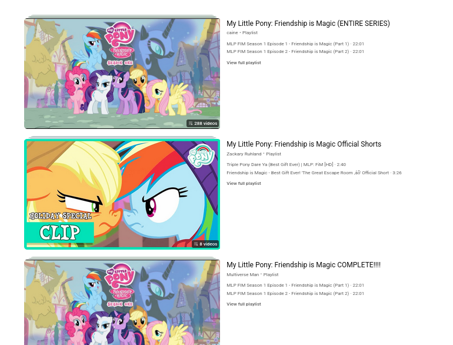Click the playlist icon on 288 videos badge

click(x=191, y=124)
